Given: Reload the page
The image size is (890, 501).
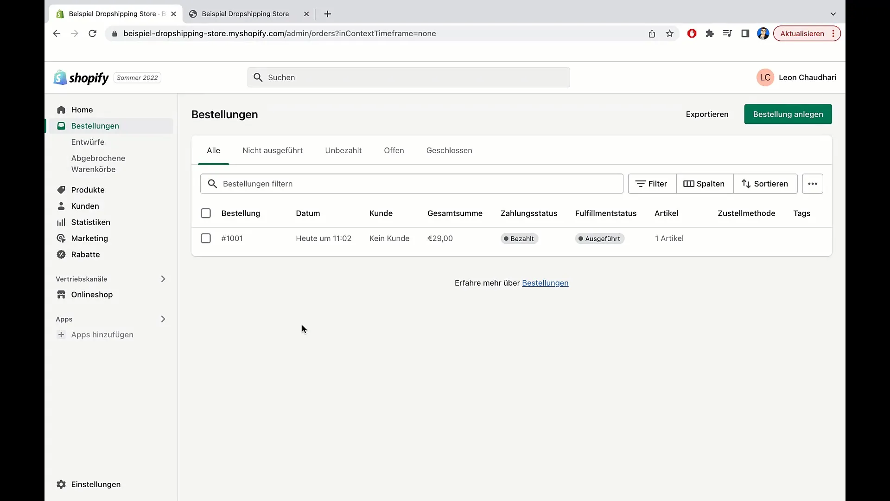Looking at the screenshot, I should 92,33.
